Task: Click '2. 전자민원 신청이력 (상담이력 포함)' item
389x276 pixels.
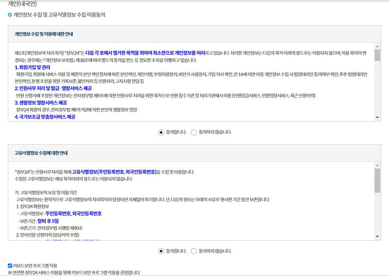Action: 47,235
